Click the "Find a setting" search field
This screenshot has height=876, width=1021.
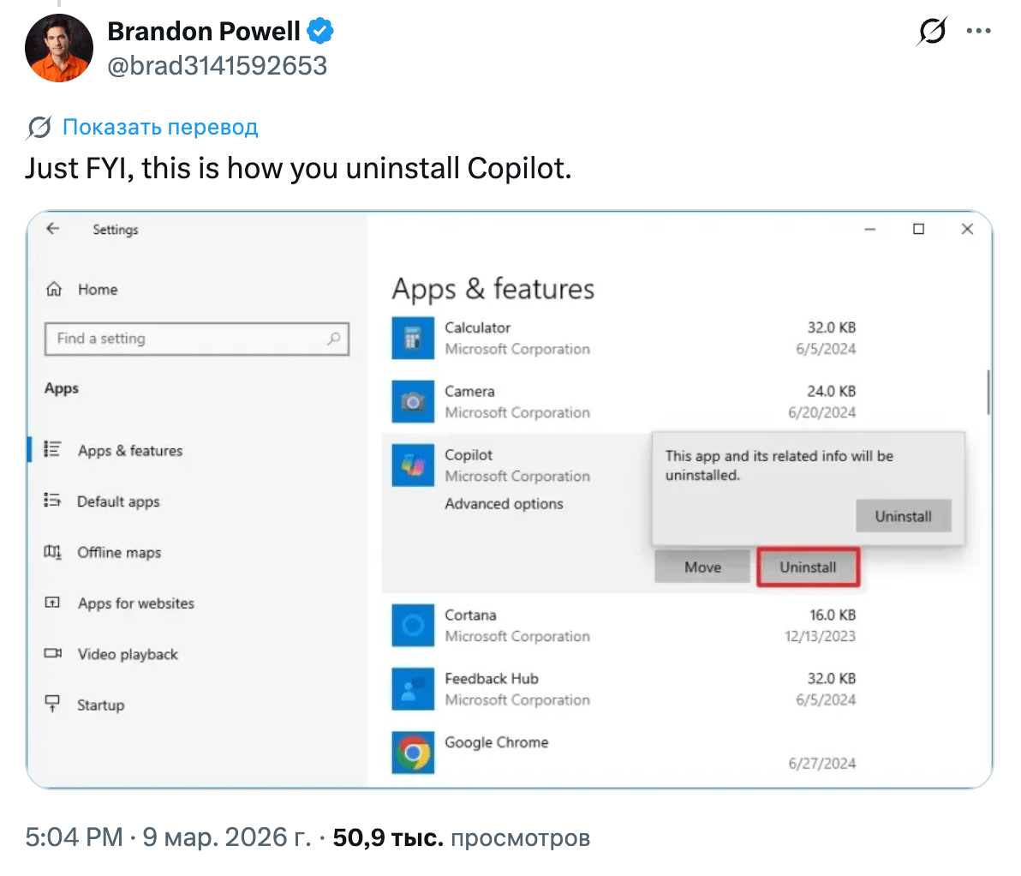(188, 339)
